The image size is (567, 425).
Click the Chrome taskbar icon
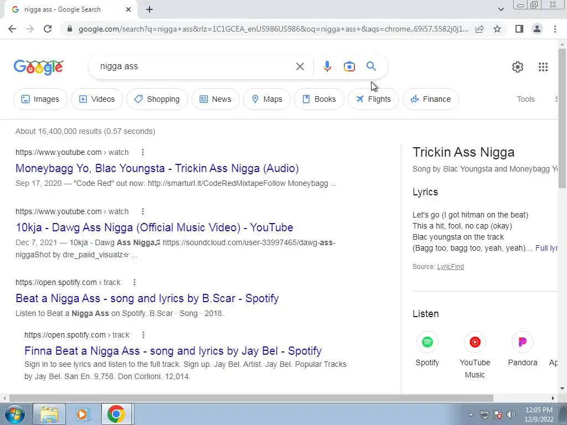point(116,414)
